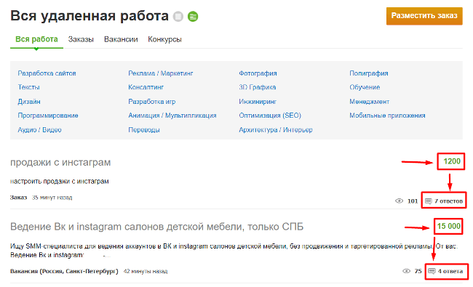Open the 'Переводы' category
The image size is (473, 287).
pyautogui.click(x=144, y=130)
